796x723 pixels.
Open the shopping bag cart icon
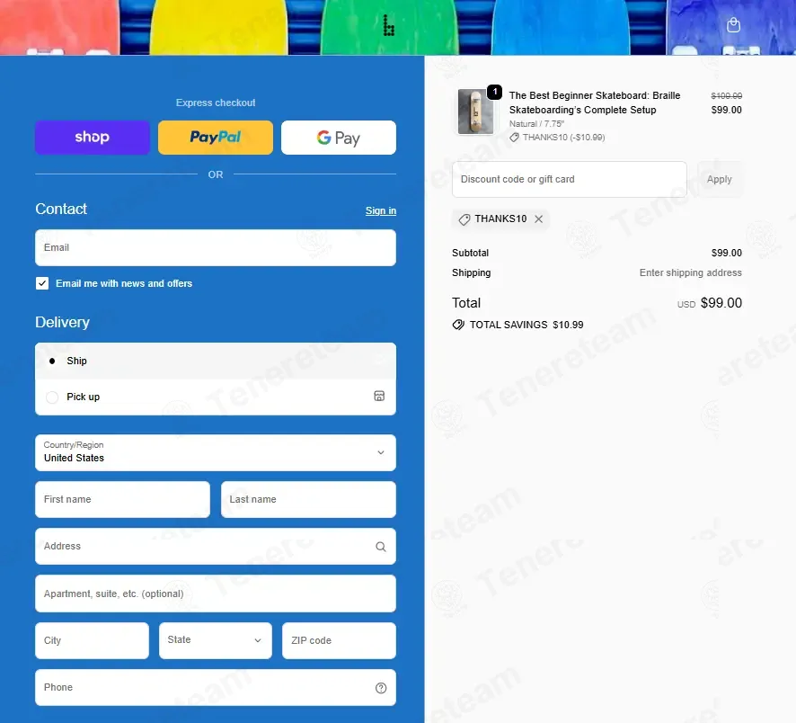coord(733,25)
